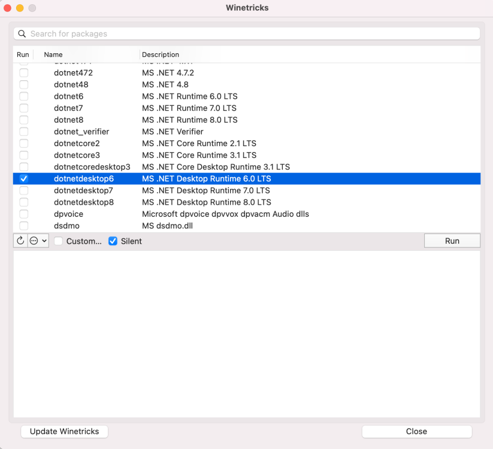Enable the dpvoice run checkbox
This screenshot has width=493, height=449.
tap(23, 214)
